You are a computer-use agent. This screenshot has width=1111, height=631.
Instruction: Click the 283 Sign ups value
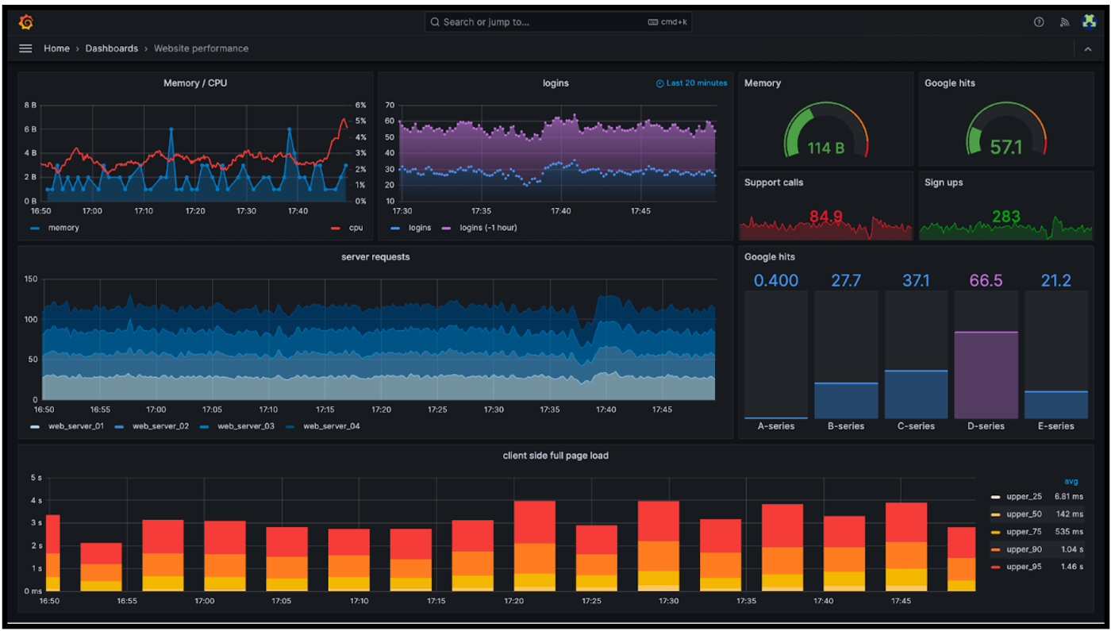1005,217
